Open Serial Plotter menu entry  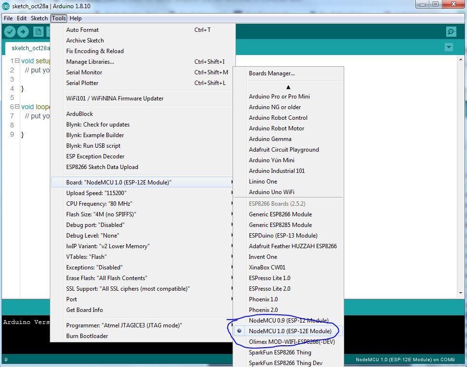tap(142, 83)
